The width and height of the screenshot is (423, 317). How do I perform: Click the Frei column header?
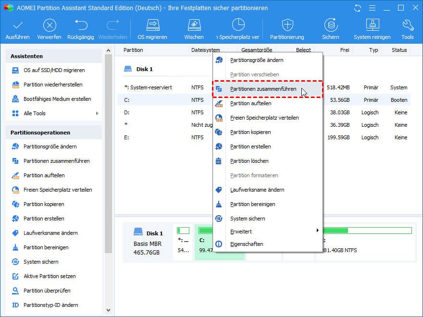(x=345, y=50)
